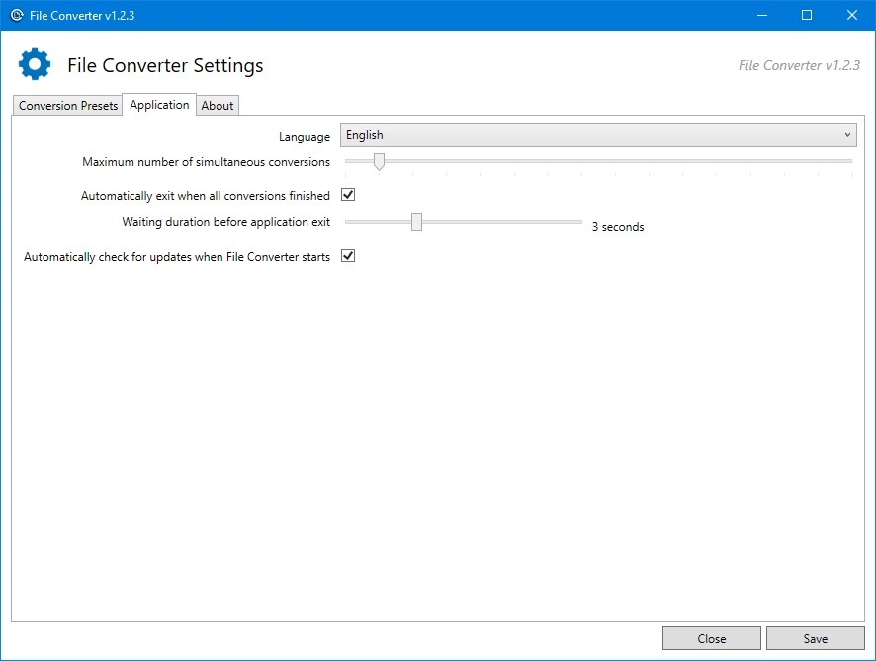This screenshot has width=876, height=661.
Task: Click the Save button
Action: (x=815, y=638)
